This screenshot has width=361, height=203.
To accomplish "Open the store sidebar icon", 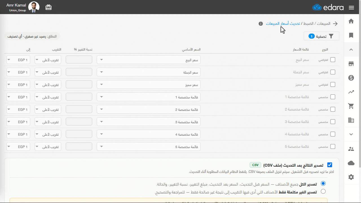I will 351,64.
